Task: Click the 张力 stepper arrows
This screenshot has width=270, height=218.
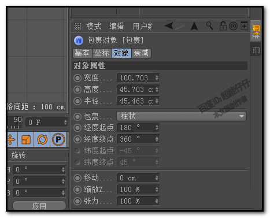Action: 157,201
